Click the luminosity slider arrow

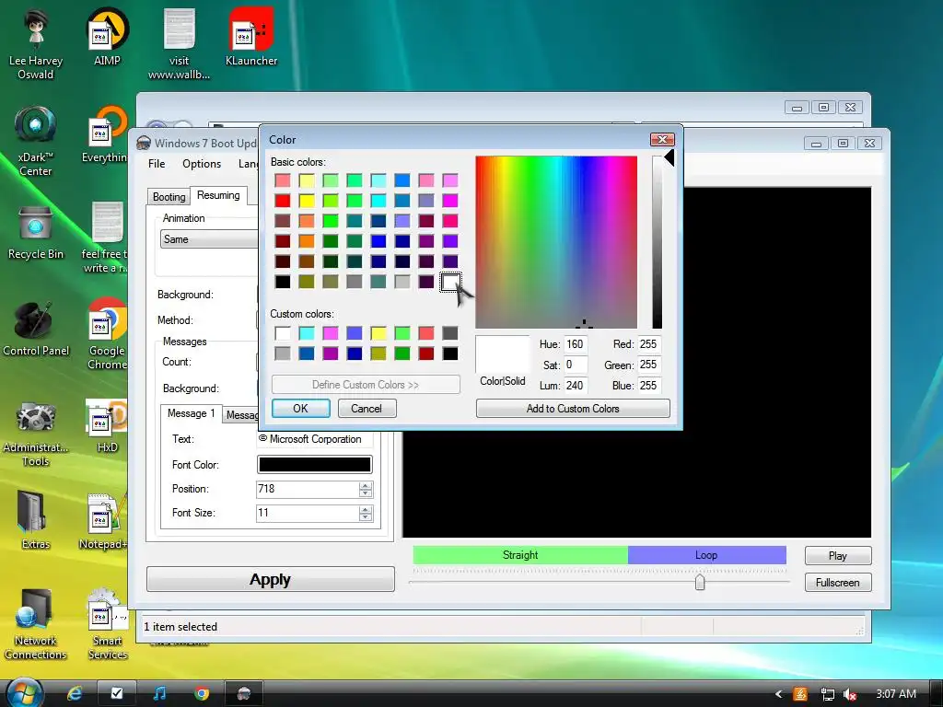(x=669, y=158)
